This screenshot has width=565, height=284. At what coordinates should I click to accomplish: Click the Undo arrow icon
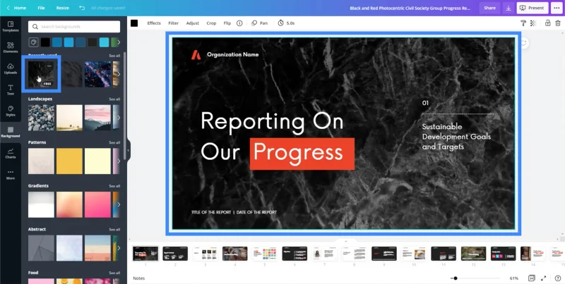[82, 8]
